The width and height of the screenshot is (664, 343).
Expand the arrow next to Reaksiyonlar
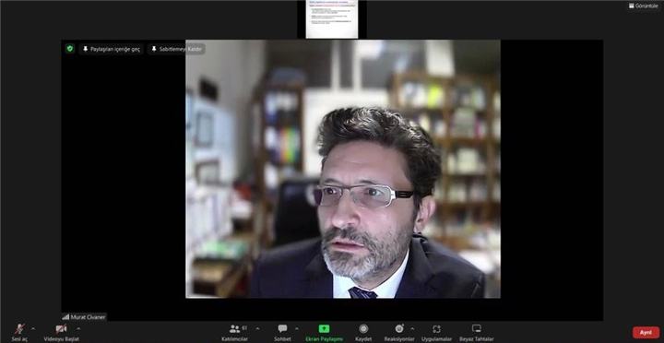(412, 328)
